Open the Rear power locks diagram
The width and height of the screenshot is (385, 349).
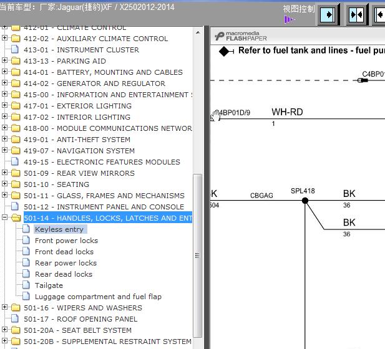point(66,263)
